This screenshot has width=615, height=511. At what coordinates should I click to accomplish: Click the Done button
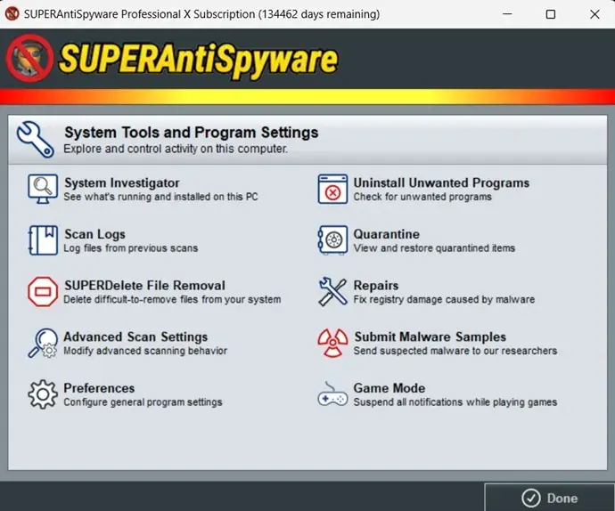pyautogui.click(x=550, y=498)
